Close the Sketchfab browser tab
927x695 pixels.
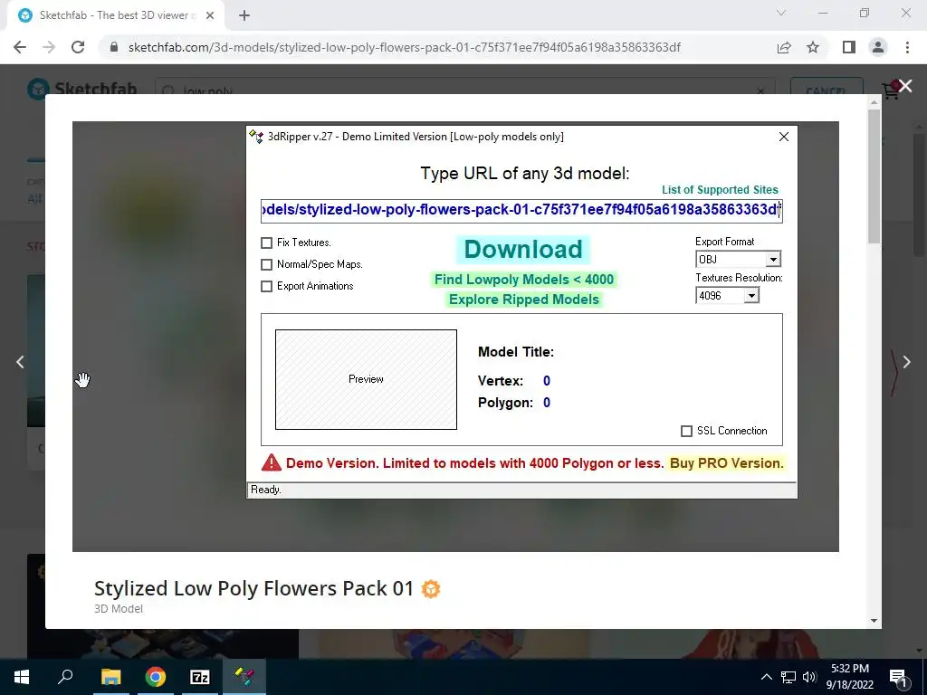point(210,15)
